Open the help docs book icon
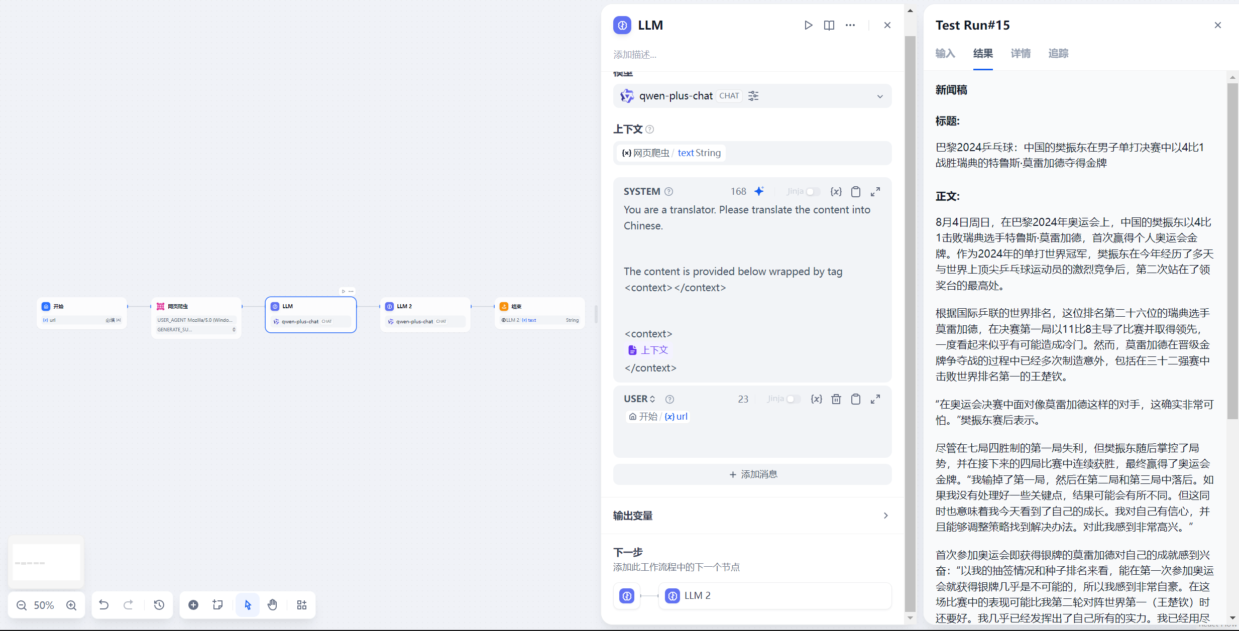This screenshot has width=1239, height=631. pyautogui.click(x=829, y=25)
